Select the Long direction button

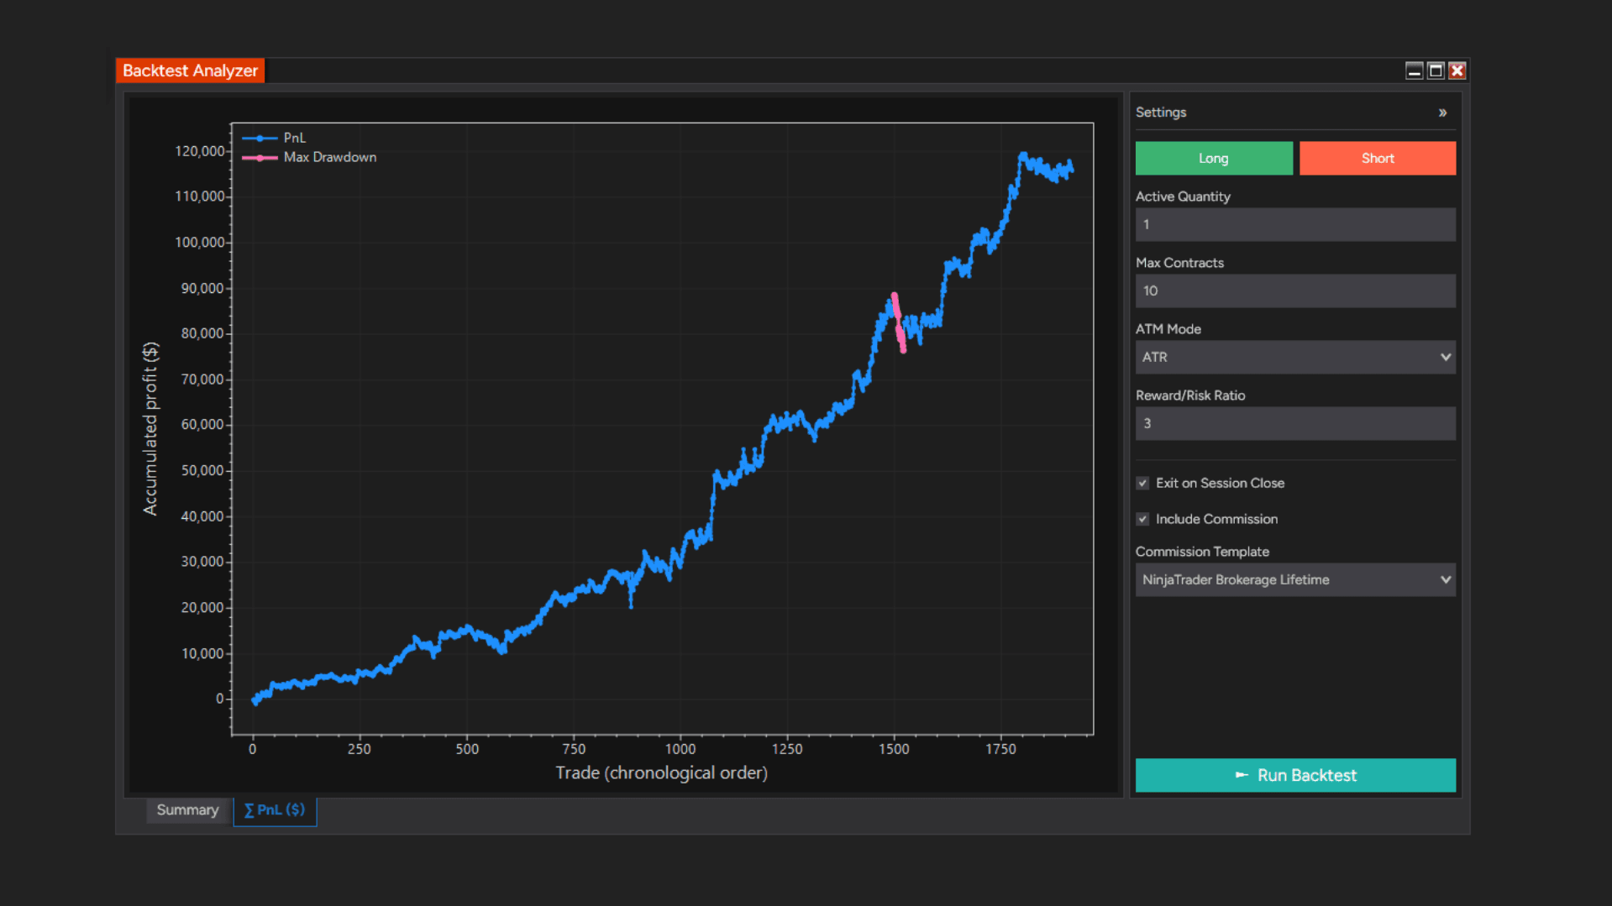coord(1214,158)
